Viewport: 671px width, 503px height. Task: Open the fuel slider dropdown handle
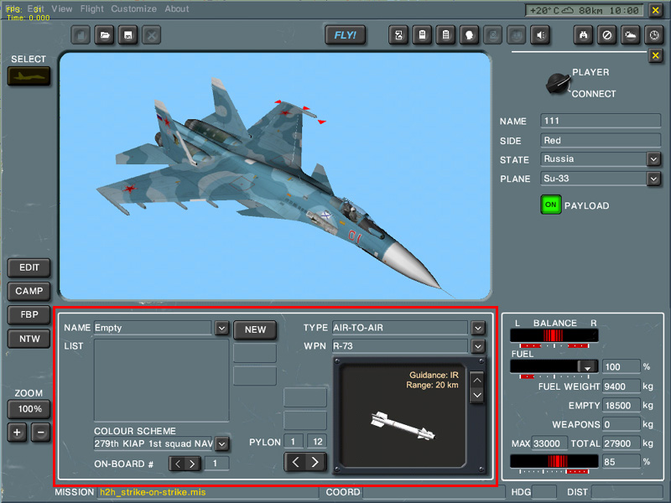tap(587, 367)
